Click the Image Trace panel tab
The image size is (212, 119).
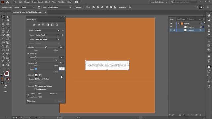(x=32, y=20)
